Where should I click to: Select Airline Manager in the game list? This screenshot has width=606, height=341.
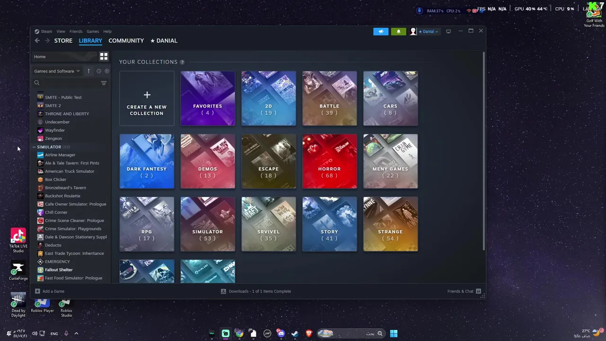[x=60, y=155]
